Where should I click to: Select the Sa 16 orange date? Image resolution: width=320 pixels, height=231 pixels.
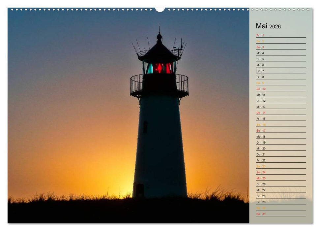coord(260,124)
